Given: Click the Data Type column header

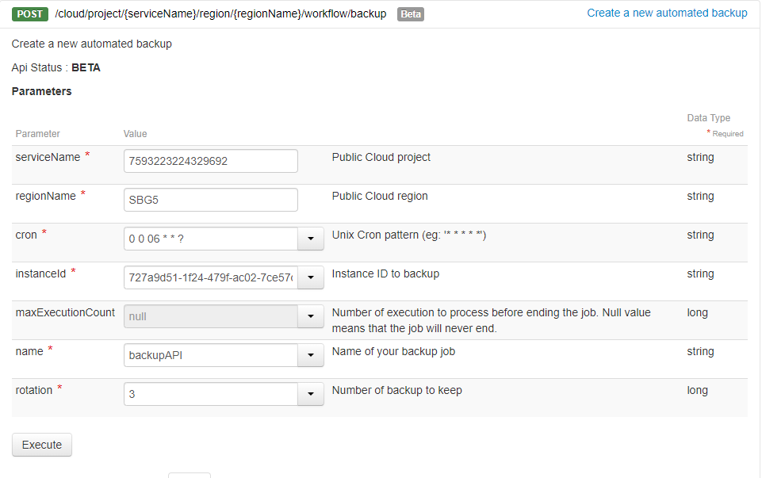Looking at the screenshot, I should (x=708, y=118).
